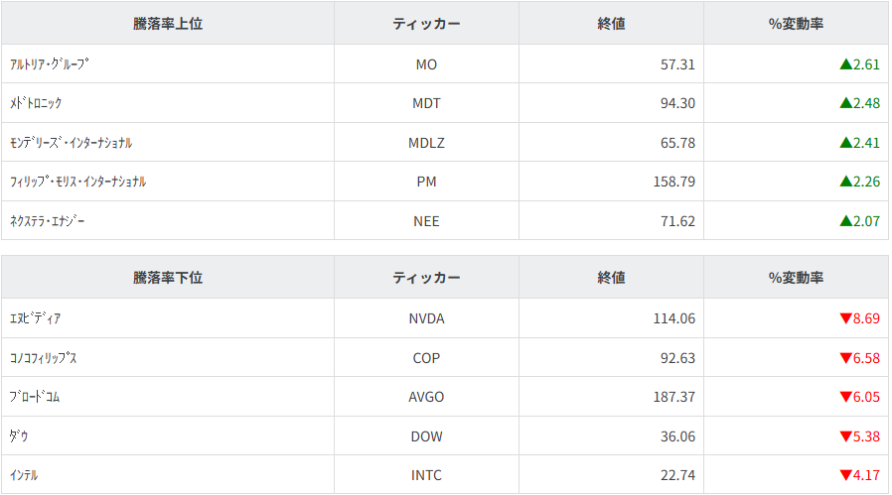Click the PM ticker symbol
This screenshot has height=495, width=892.
(x=426, y=182)
